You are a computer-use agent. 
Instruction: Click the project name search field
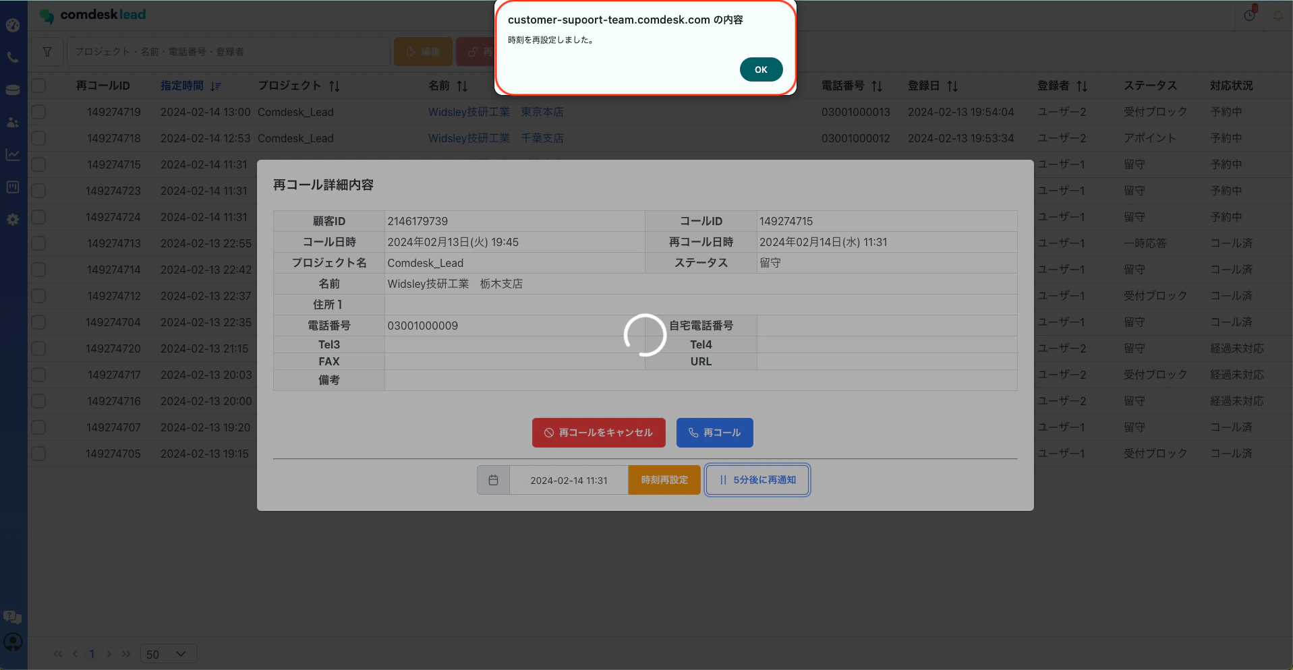(x=228, y=51)
